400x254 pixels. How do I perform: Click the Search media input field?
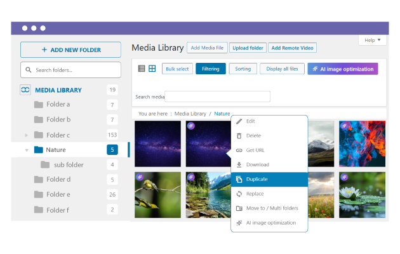[217, 97]
